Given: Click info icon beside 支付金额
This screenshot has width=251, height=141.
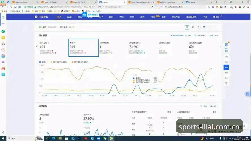Looking at the screenshot, I should (49, 43).
